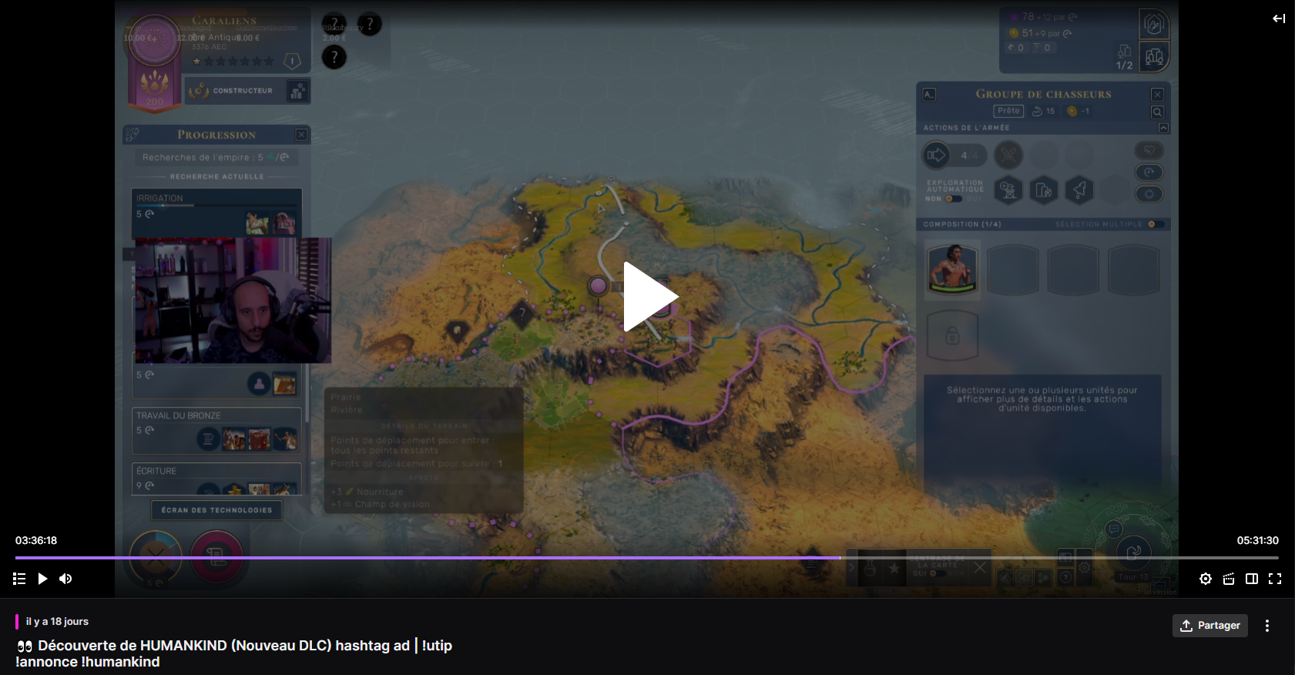Click the purple unit marker on map
The image size is (1295, 675).
[x=598, y=287]
